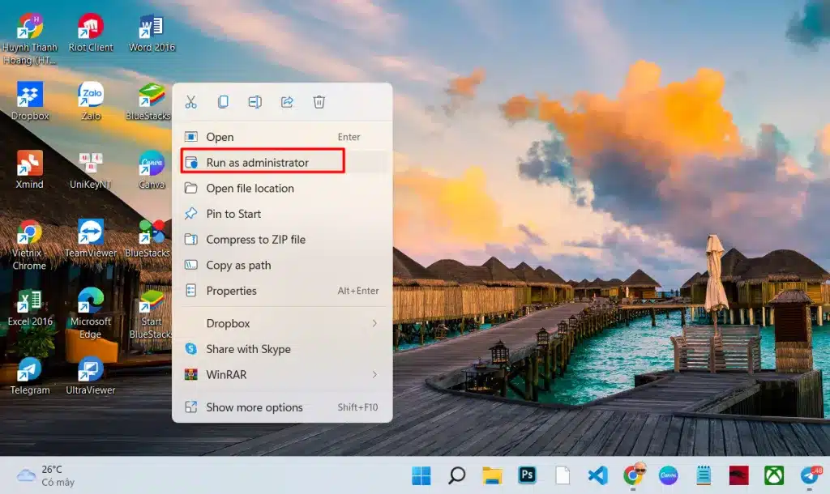Select the UltraViewer desktop icon
This screenshot has height=494, width=830.
pyautogui.click(x=91, y=376)
